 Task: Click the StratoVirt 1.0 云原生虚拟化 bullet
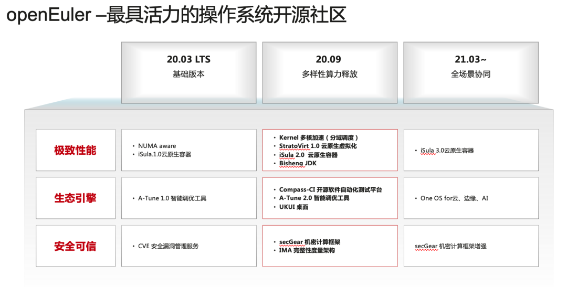coord(318,146)
